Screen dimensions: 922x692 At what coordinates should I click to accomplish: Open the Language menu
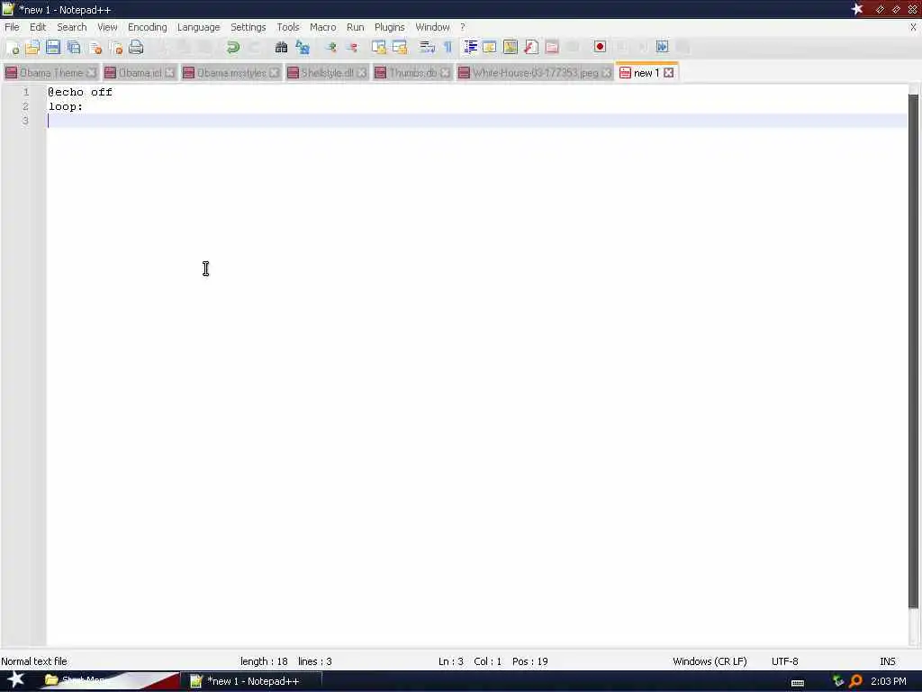tap(198, 27)
